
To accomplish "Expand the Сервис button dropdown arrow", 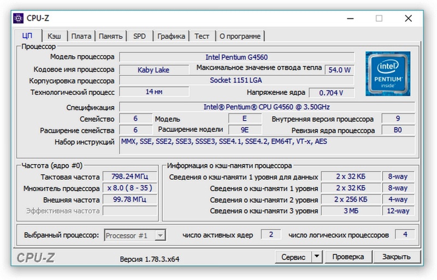I will coord(317,257).
